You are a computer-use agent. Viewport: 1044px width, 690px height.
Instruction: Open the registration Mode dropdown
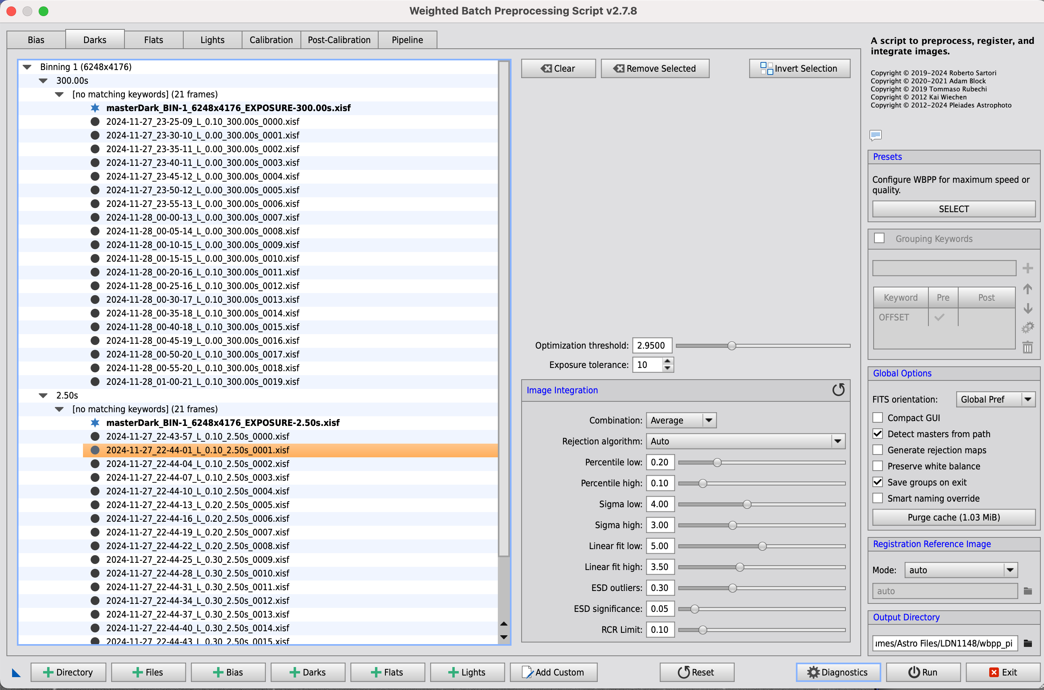(960, 570)
